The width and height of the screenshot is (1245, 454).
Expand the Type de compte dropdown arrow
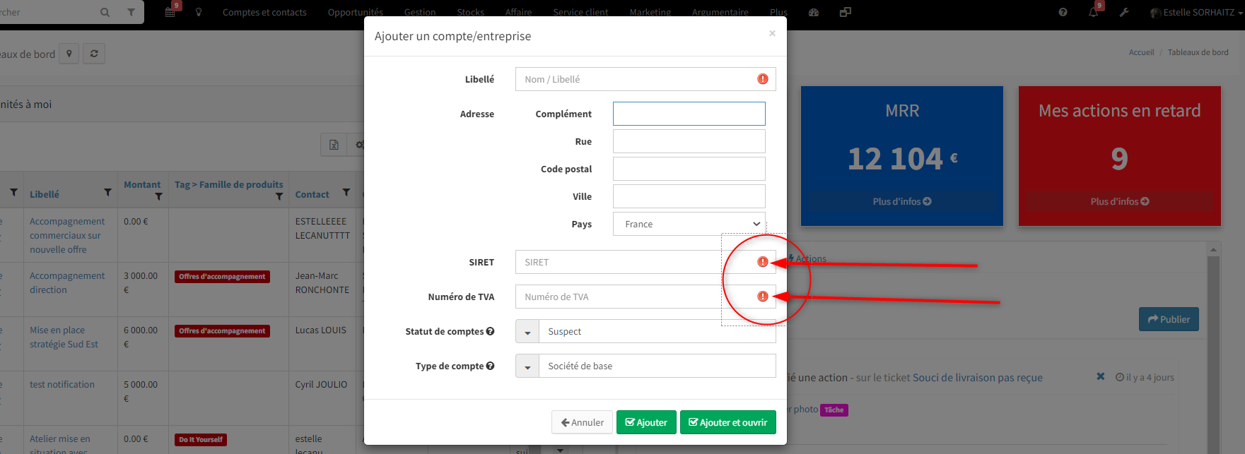(x=527, y=366)
